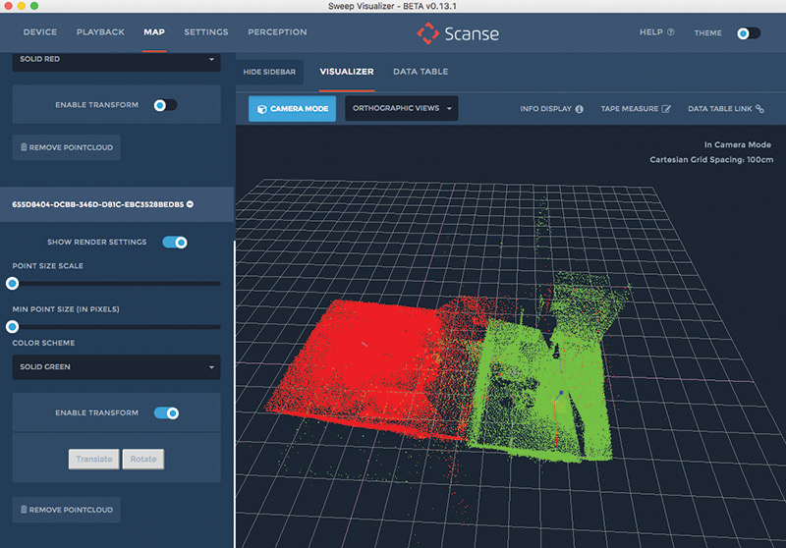Open the Playback tab
The height and width of the screenshot is (548, 786).
coord(100,32)
